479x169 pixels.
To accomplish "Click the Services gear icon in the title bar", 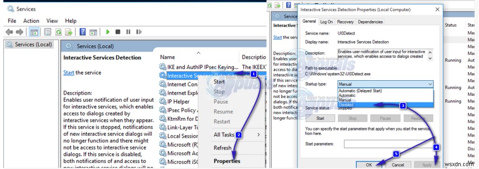I will 10,9.
